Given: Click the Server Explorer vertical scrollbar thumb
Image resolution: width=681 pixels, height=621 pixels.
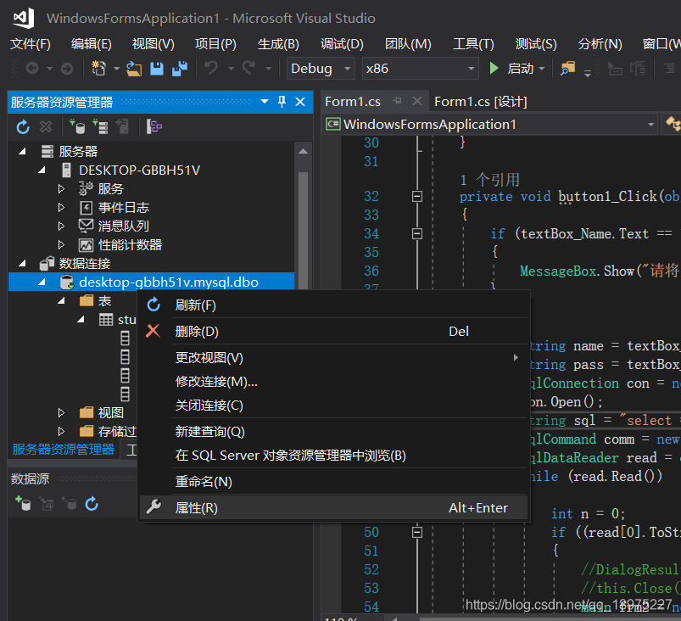Looking at the screenshot, I should pos(303,230).
